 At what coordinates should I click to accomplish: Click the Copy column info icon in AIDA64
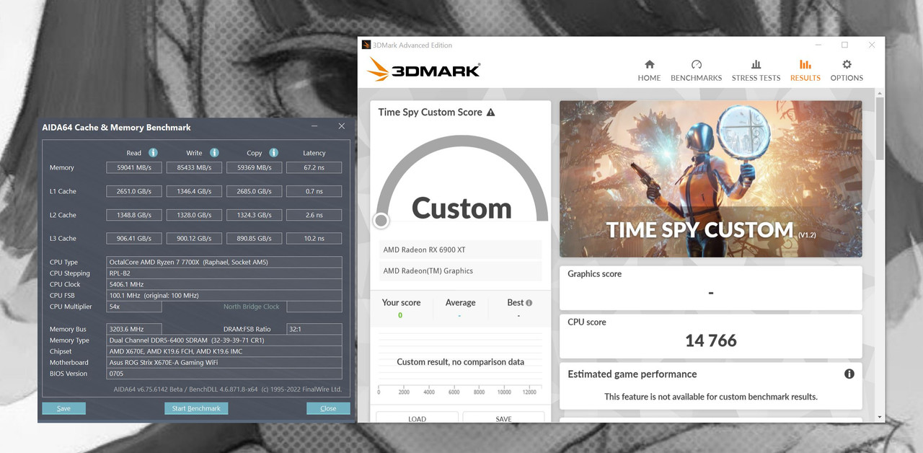(273, 153)
